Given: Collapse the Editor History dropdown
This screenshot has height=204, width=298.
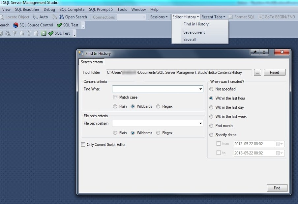Looking at the screenshot, I should pos(186,17).
